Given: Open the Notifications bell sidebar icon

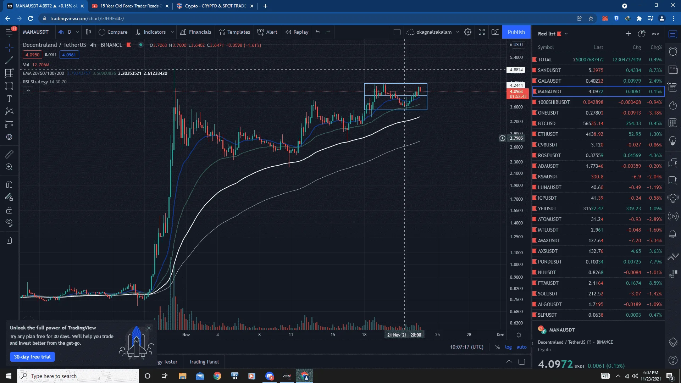Looking at the screenshot, I should coord(673,234).
